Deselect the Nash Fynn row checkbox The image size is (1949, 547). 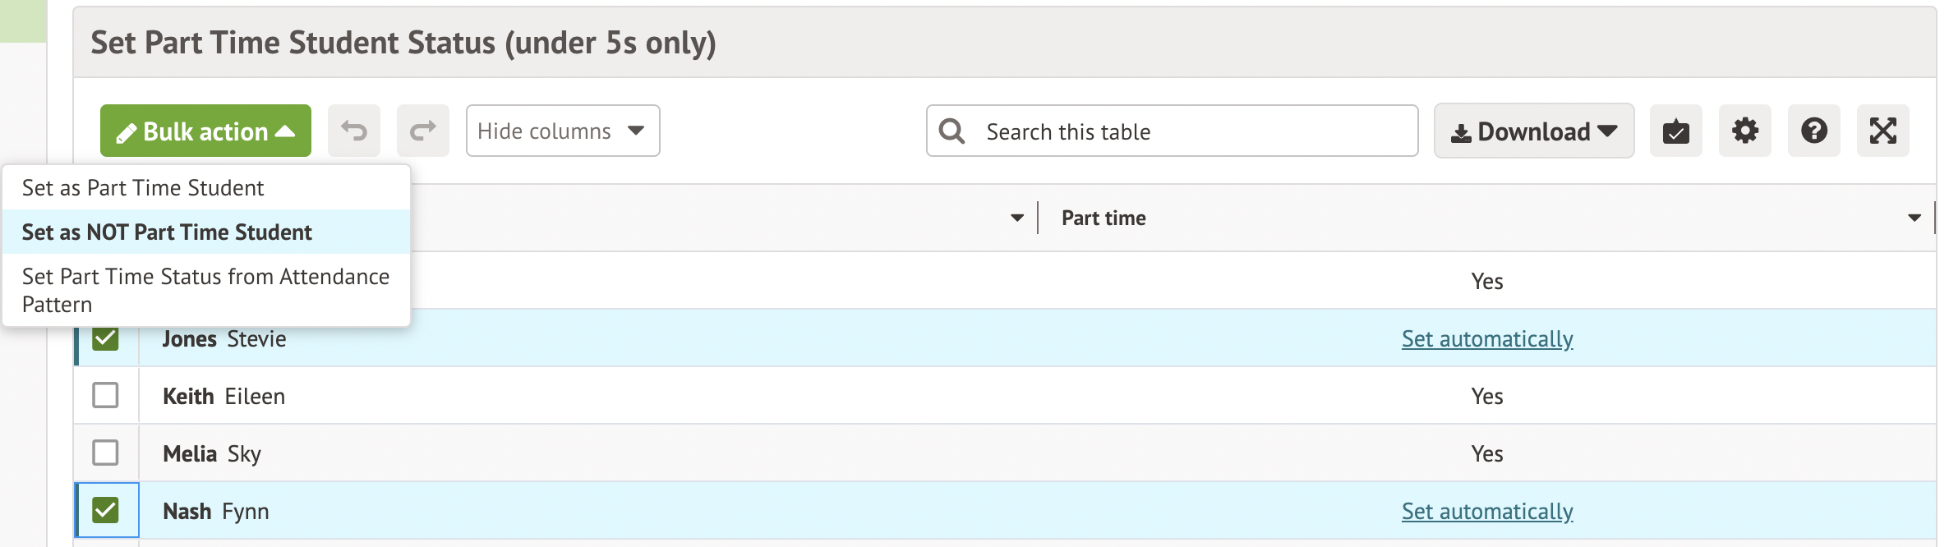105,510
